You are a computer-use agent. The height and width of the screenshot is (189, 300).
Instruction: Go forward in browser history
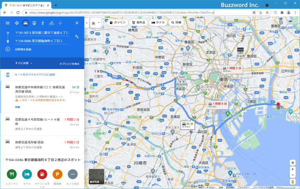(x=11, y=13)
